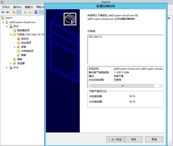Viewport: 173px width, 146px height.
Task: Click the 作用域选项 folder icon
Action: click(18, 51)
